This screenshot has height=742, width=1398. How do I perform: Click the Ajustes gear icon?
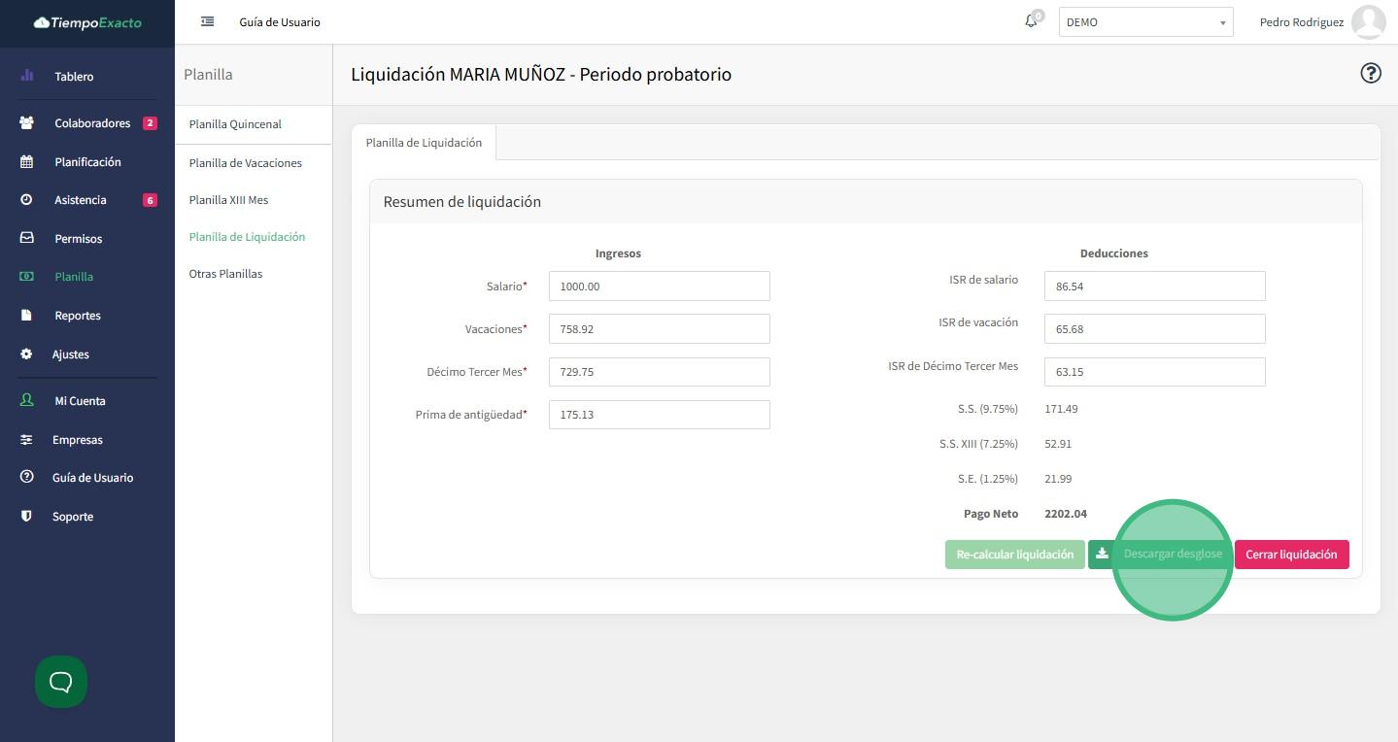(x=26, y=354)
